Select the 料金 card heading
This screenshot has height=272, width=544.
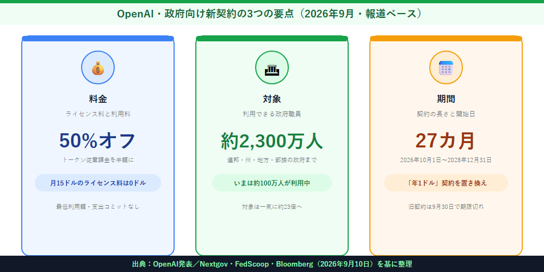(x=98, y=99)
